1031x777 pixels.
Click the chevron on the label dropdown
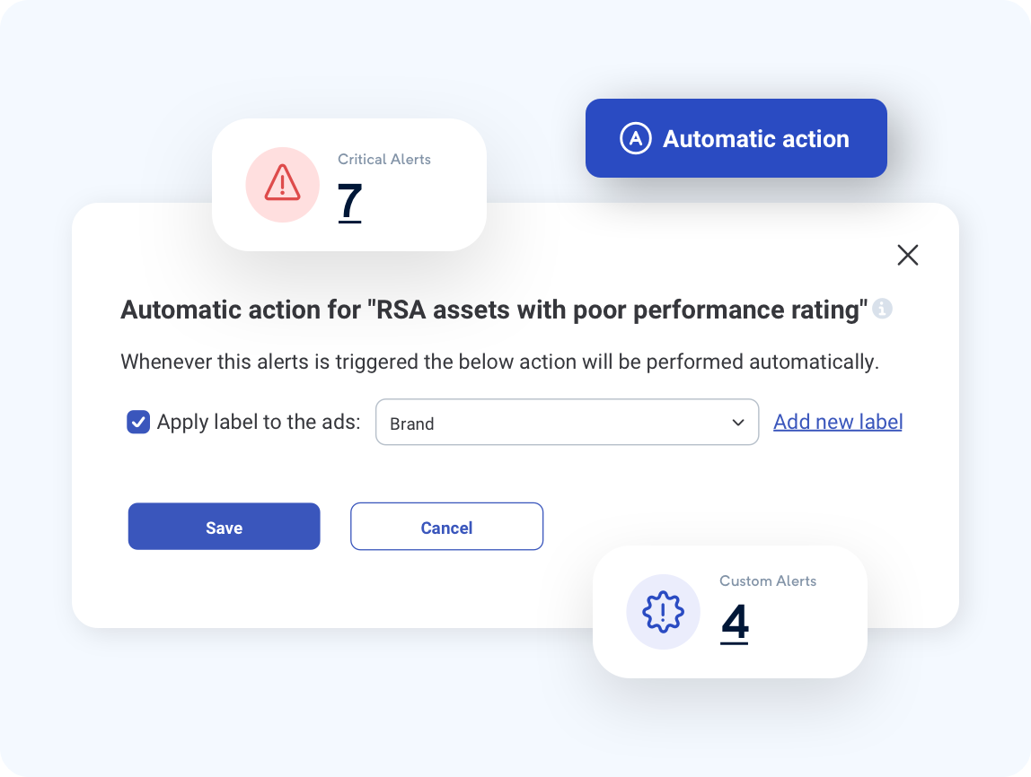[x=738, y=422]
